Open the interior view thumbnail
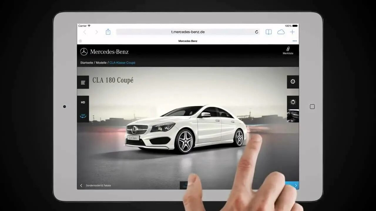 pos(293,116)
